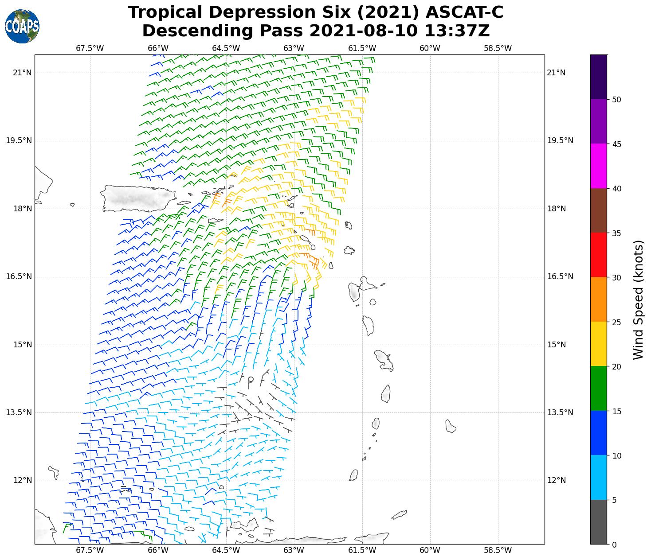Click the Wind Speed (knots) colorbar label

[638, 299]
